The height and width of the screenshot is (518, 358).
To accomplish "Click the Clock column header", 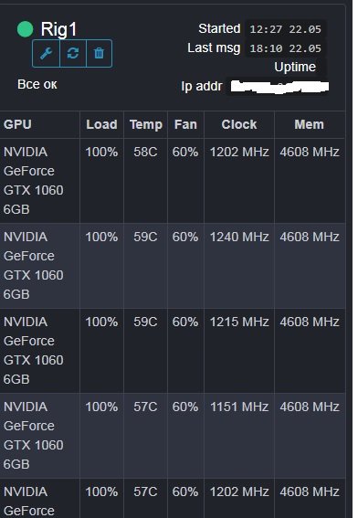I will (239, 124).
